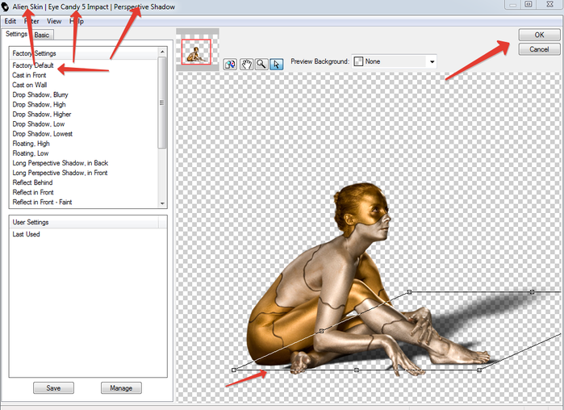The height and width of the screenshot is (410, 564).
Task: Switch to the Settings tab
Action: [16, 34]
